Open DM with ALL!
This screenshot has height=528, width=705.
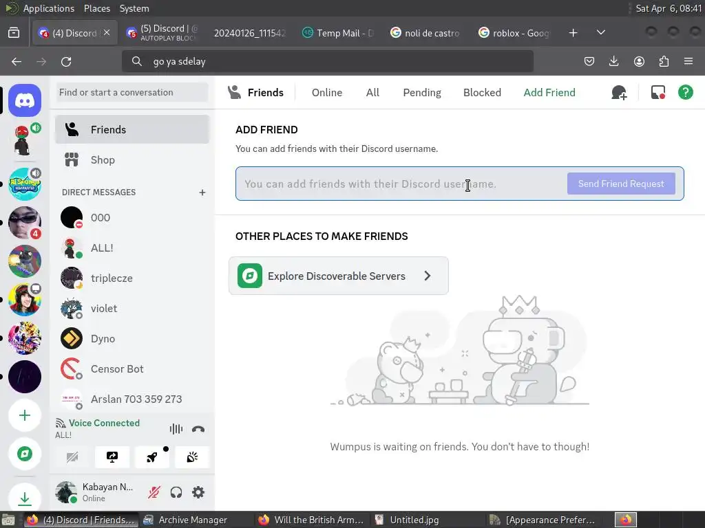(132, 247)
